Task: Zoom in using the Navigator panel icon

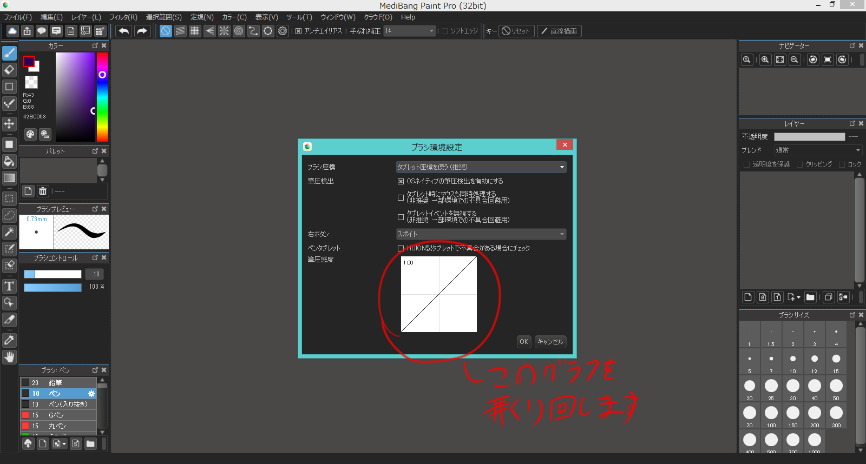Action: tap(765, 59)
